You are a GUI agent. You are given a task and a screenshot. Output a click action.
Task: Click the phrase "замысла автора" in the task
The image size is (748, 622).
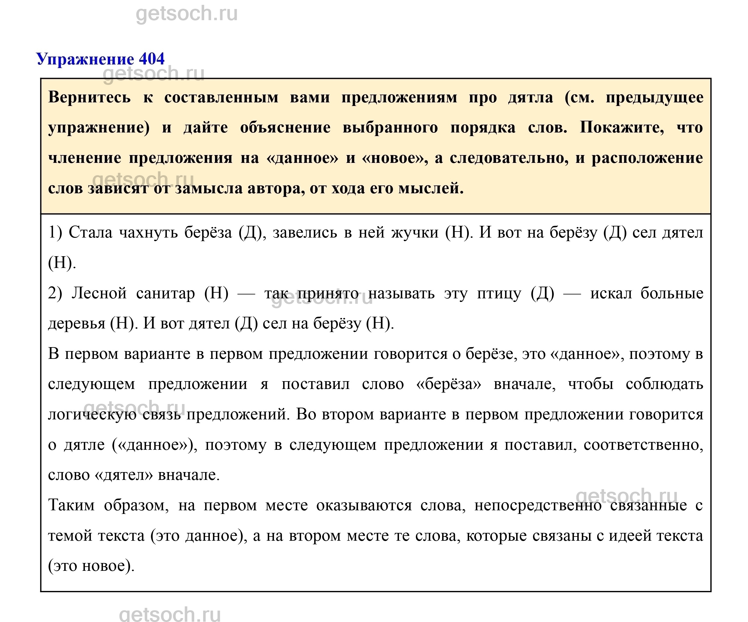240,188
